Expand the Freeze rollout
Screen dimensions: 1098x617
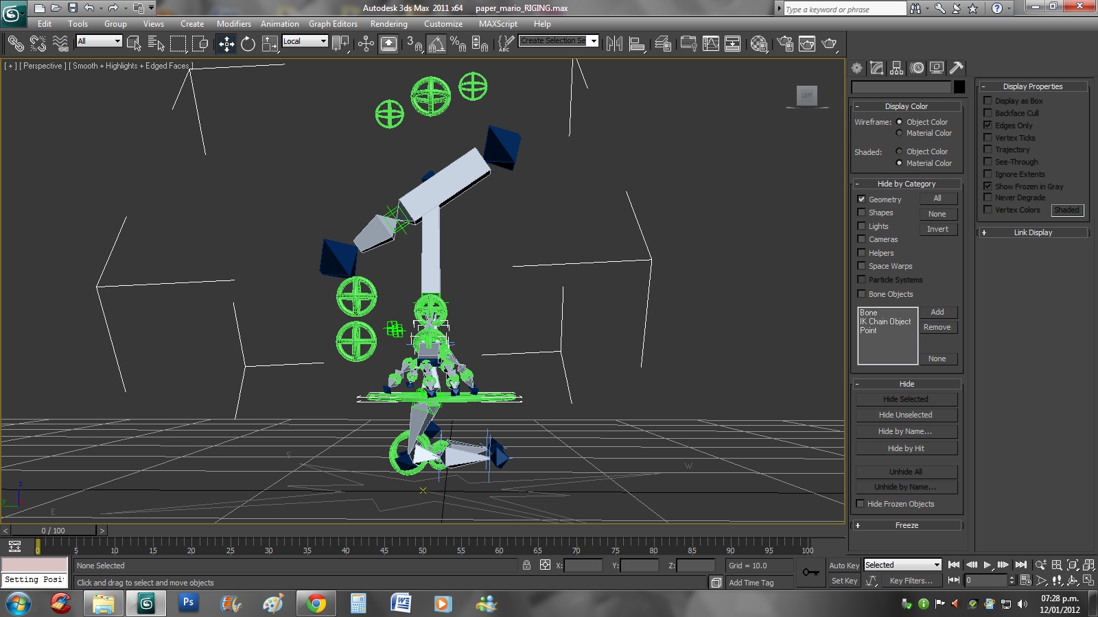907,525
